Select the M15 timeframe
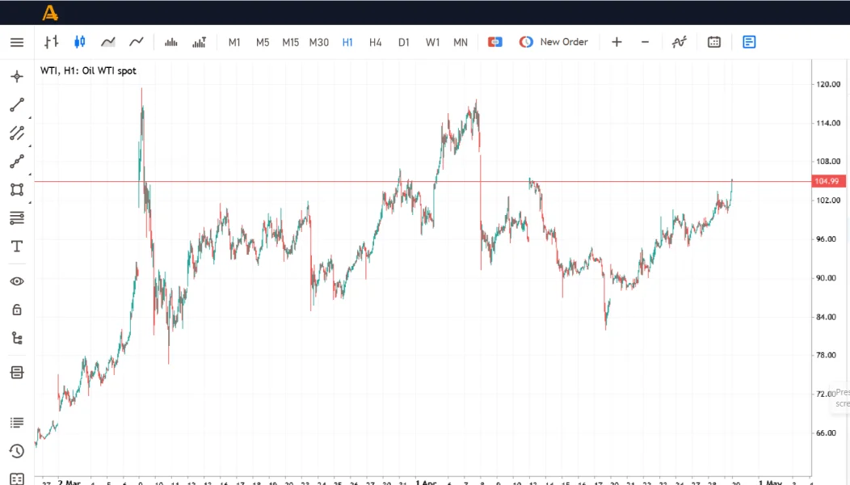 click(291, 42)
